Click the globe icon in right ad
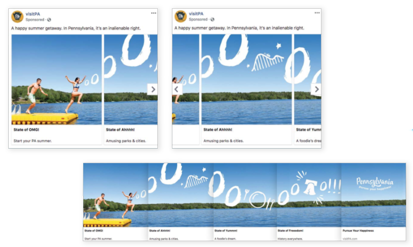Screen dimensions: 413x247 coord(212,19)
